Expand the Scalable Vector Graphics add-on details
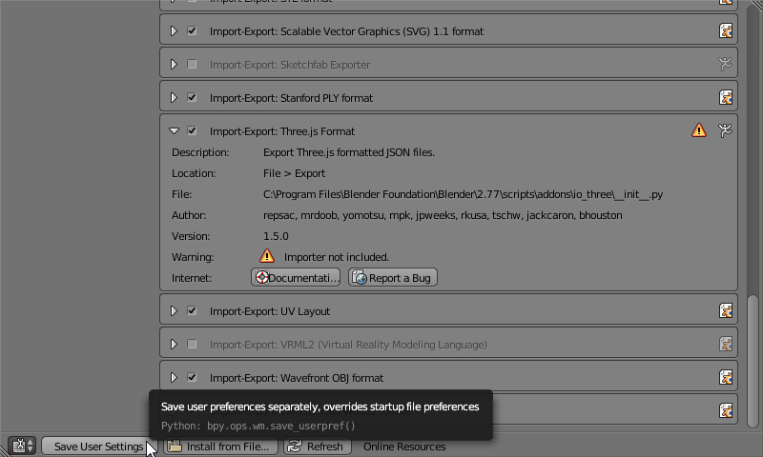 [174, 31]
